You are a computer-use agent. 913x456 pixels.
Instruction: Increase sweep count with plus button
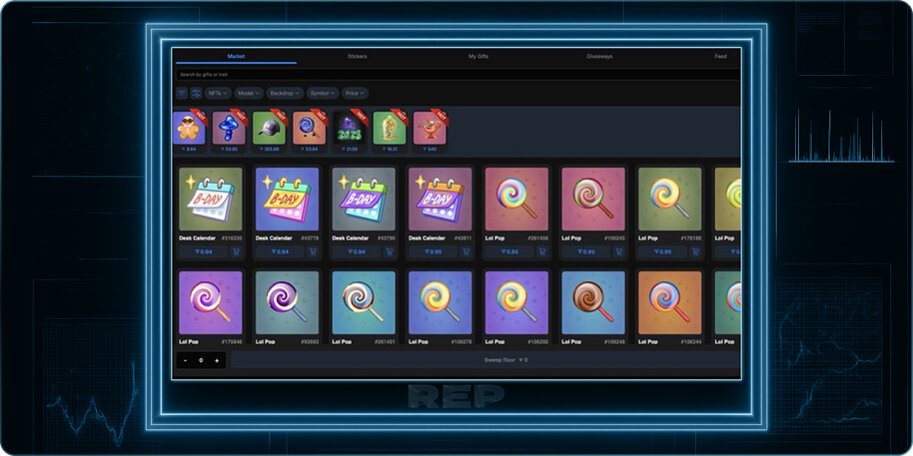pos(217,360)
